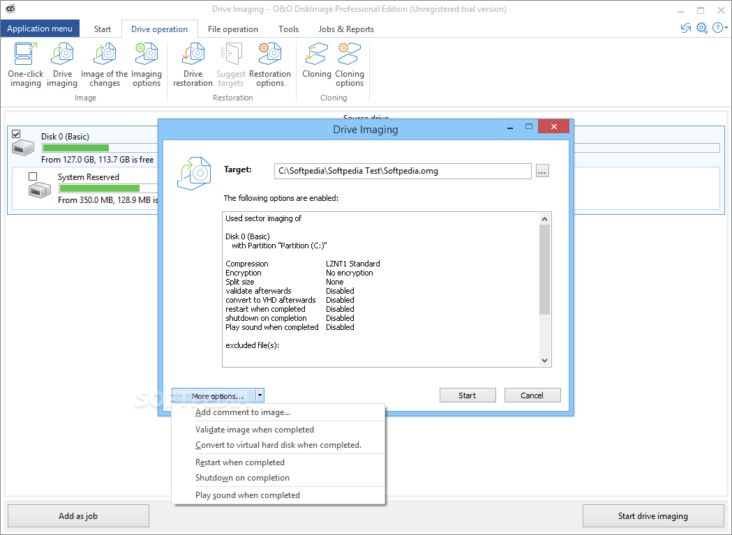The image size is (732, 535).
Task: Switch to the File operation tab
Action: pyautogui.click(x=233, y=29)
